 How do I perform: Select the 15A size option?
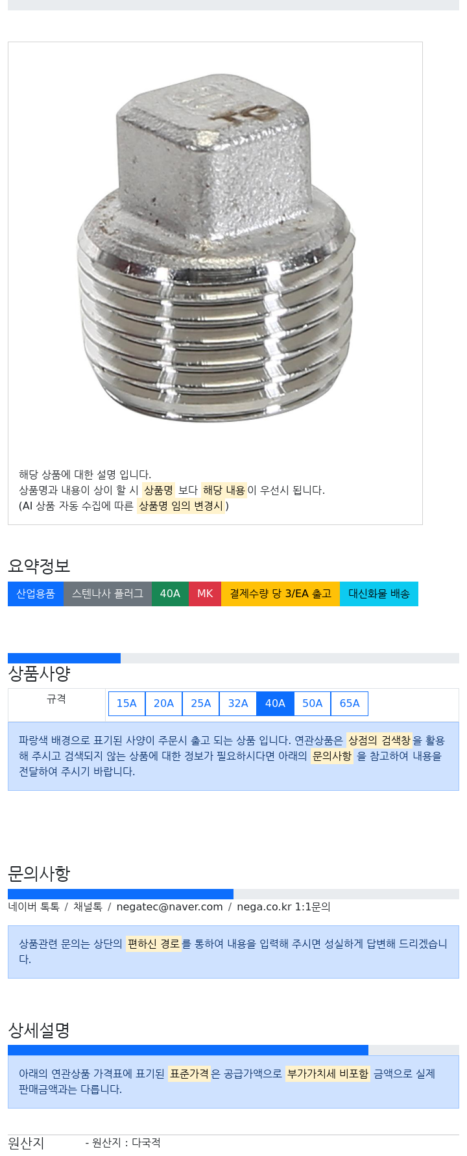(126, 703)
